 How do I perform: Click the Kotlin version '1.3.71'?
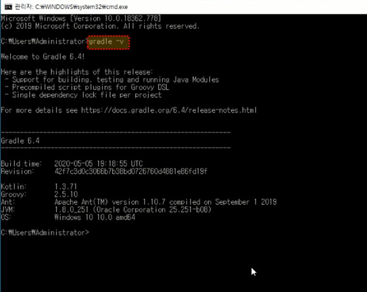pyautogui.click(x=66, y=186)
